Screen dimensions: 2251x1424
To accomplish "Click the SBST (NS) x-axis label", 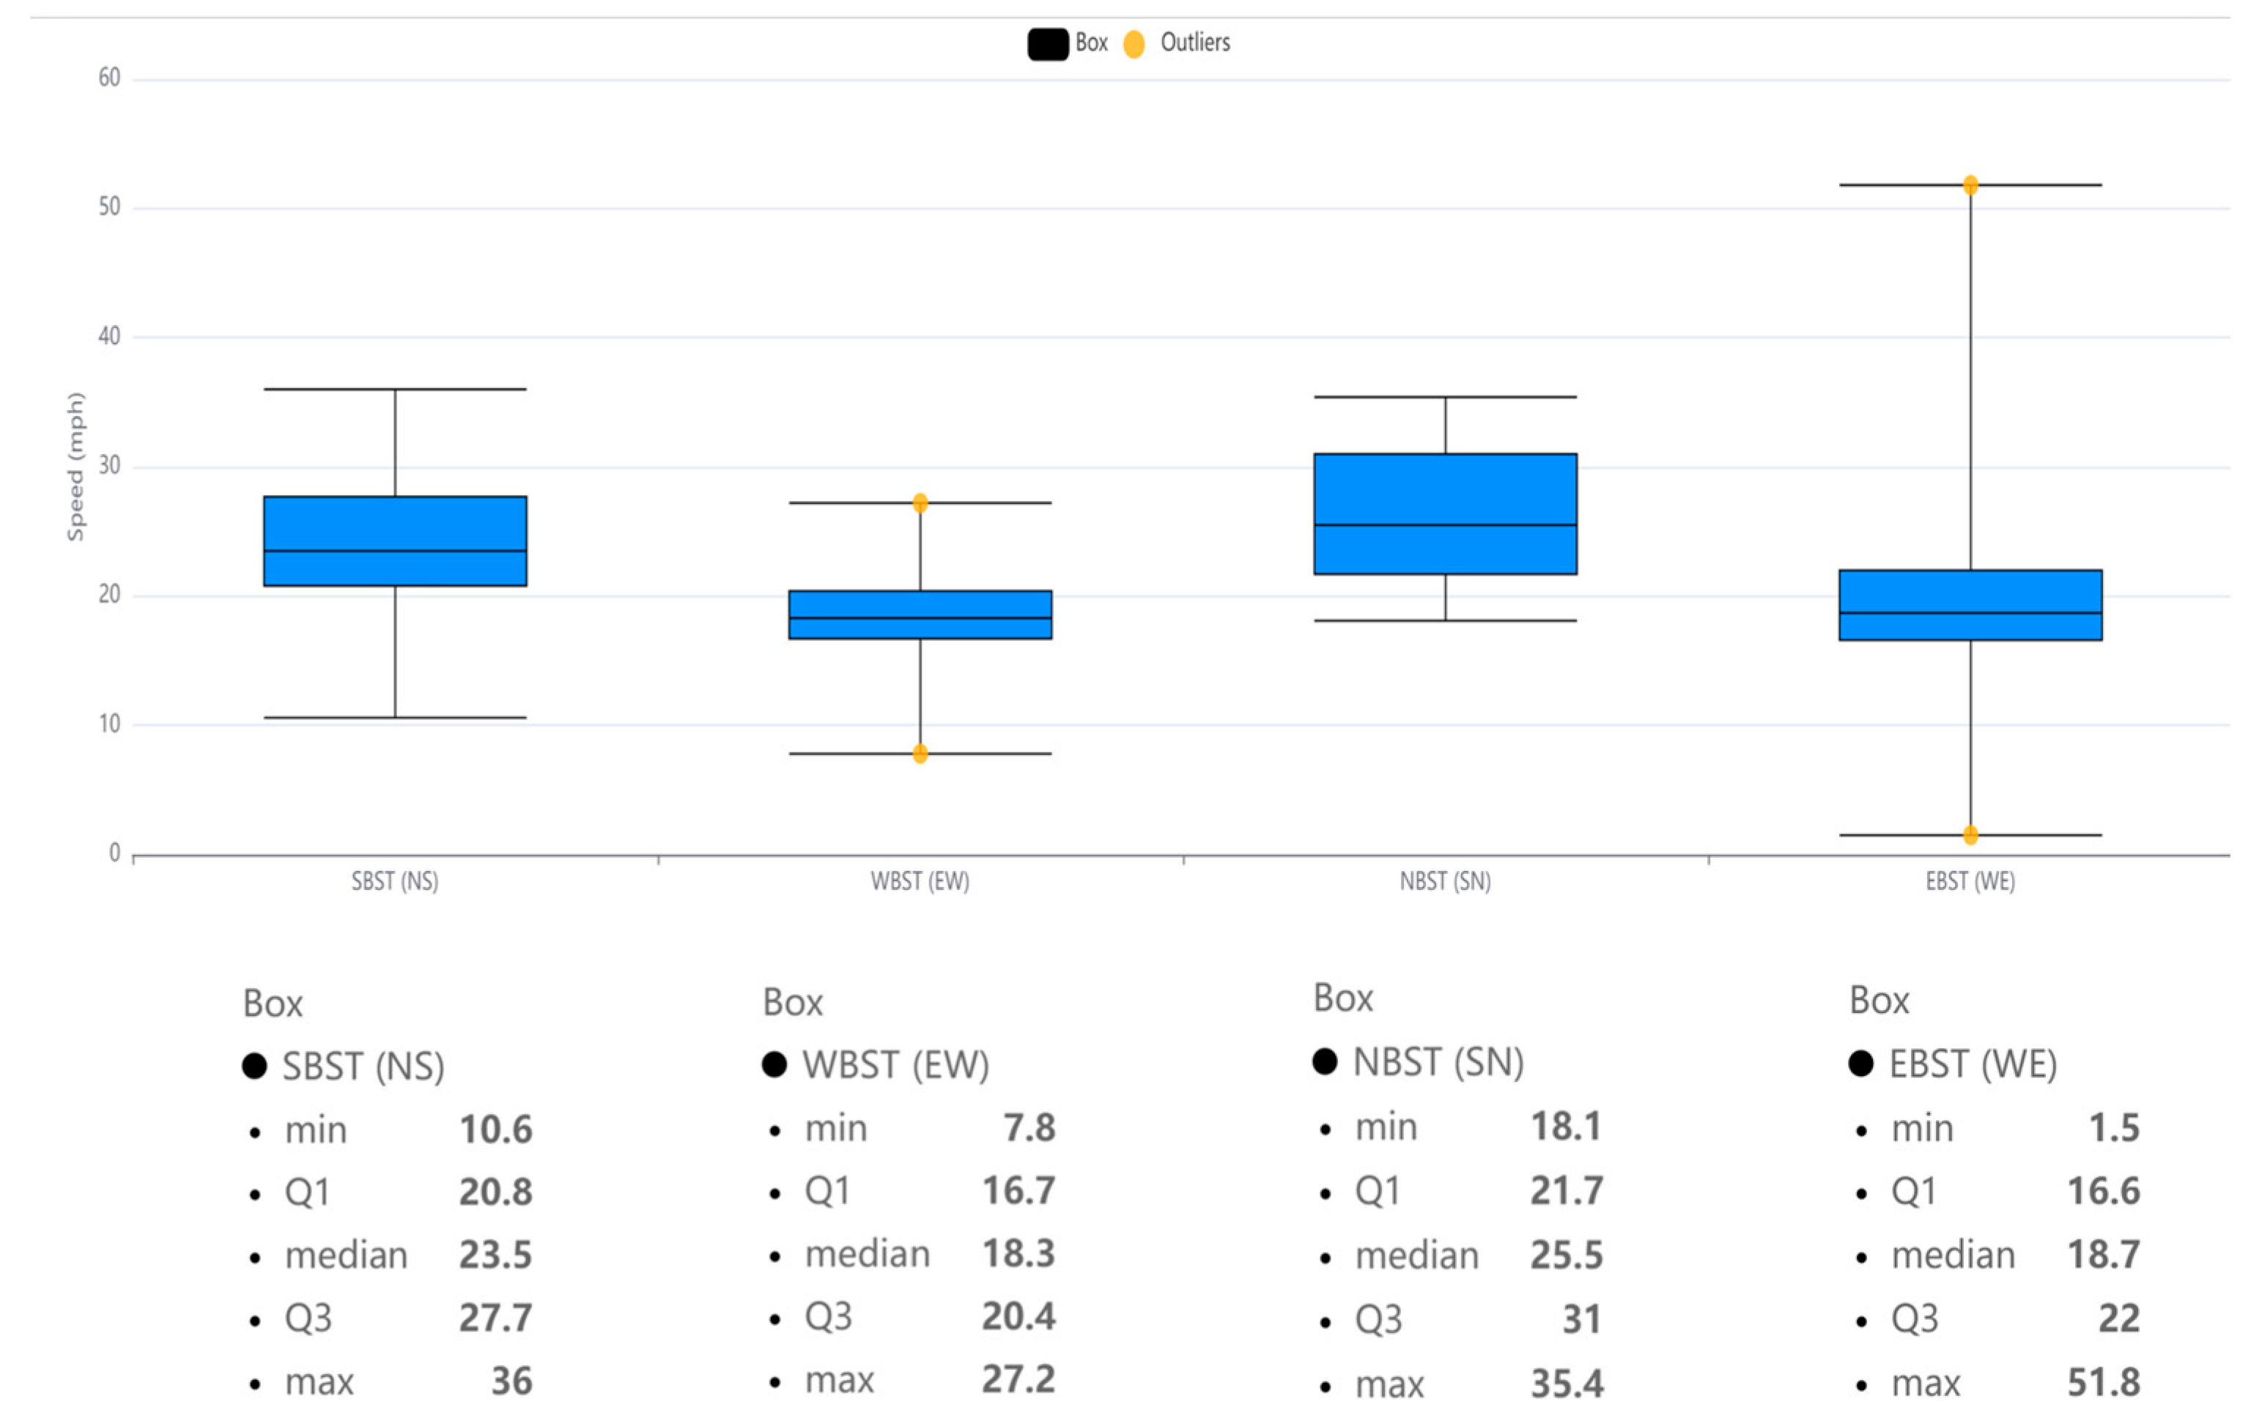I will click(x=394, y=881).
